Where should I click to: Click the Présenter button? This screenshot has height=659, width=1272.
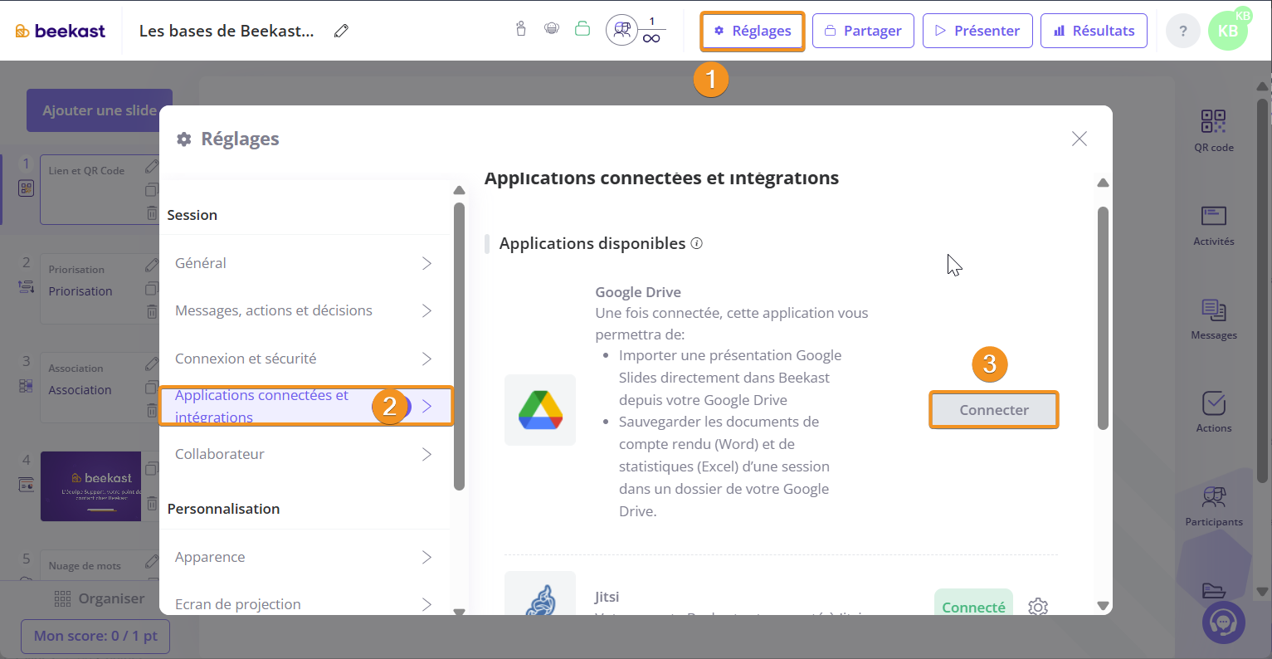(x=977, y=31)
